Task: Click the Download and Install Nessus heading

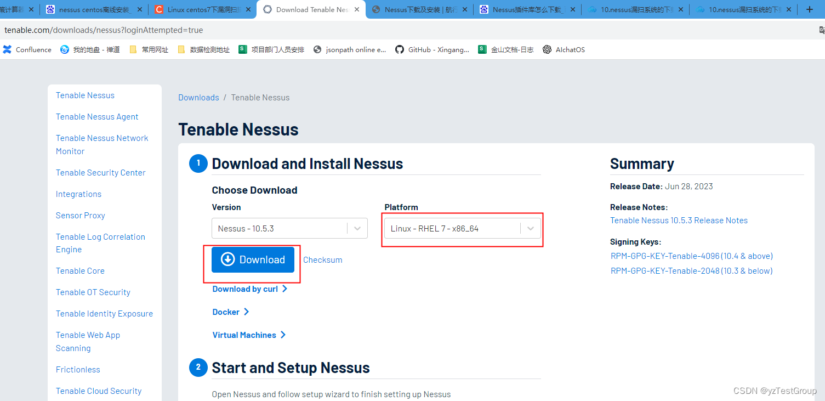Action: tap(308, 163)
